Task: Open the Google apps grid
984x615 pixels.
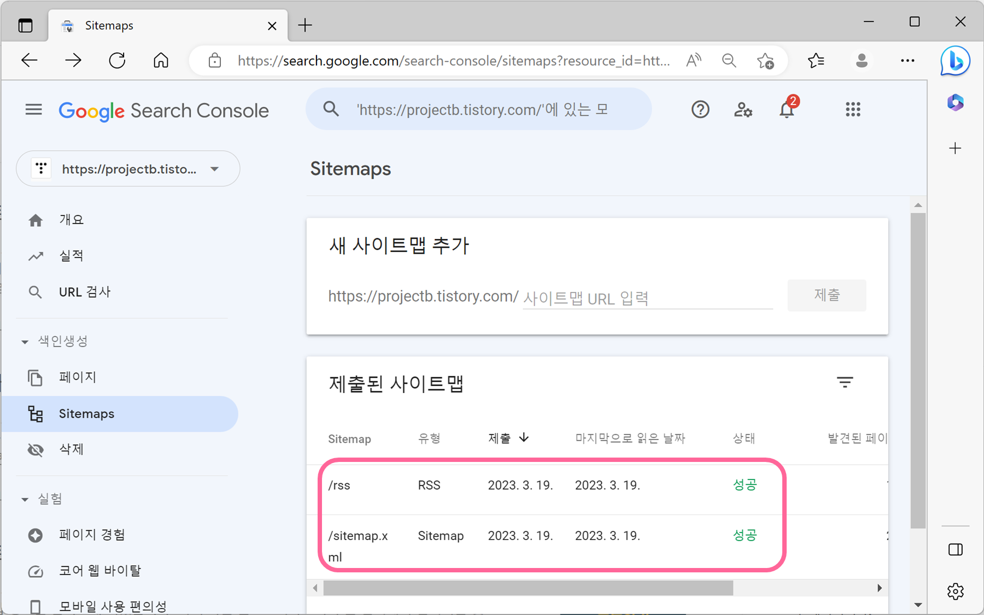Action: [x=853, y=109]
